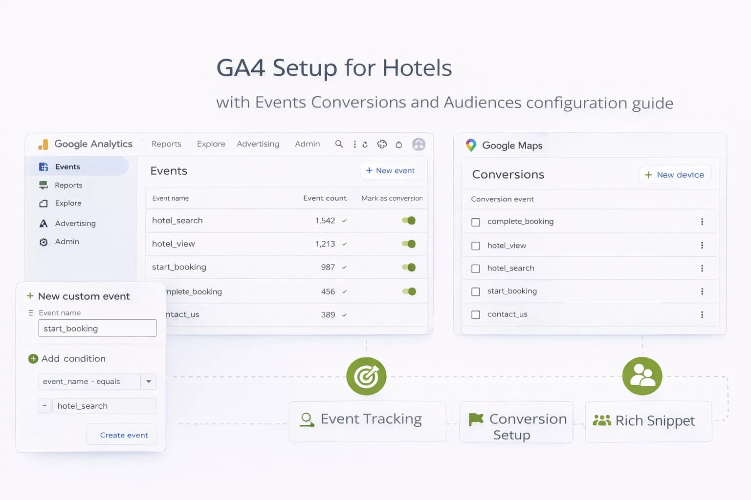751x500 pixels.
Task: Open the user avatar in Analytics header
Action: pyautogui.click(x=419, y=144)
